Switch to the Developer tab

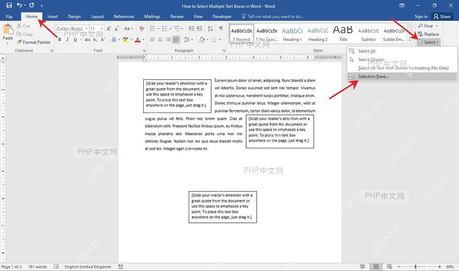222,17
